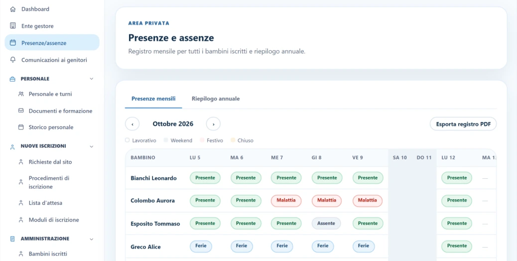The width and height of the screenshot is (517, 261).
Task: Open Comunicazioni ai genitori
Action: (x=52, y=60)
